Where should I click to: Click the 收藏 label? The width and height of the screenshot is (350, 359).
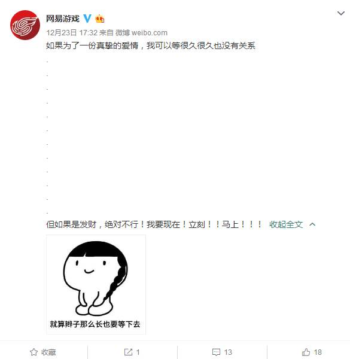pyautogui.click(x=48, y=352)
